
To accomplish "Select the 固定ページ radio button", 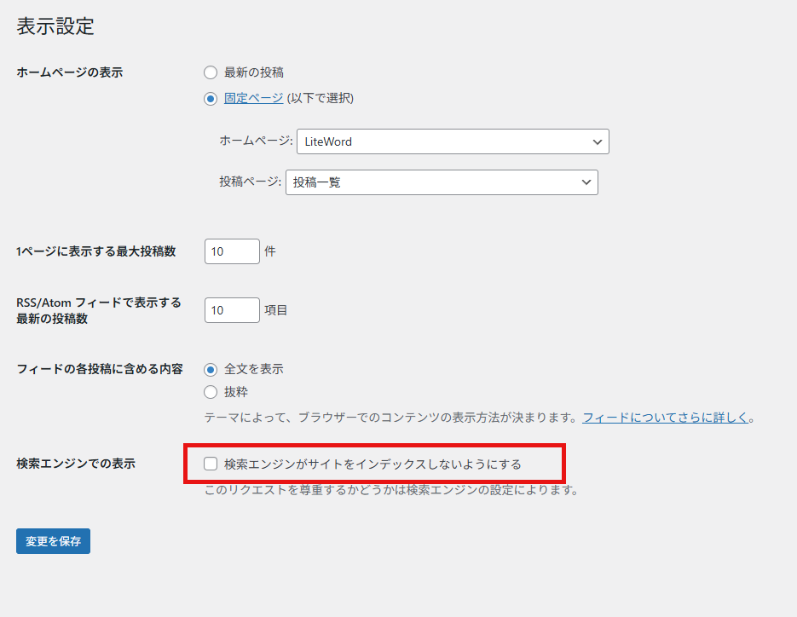I will (x=211, y=99).
